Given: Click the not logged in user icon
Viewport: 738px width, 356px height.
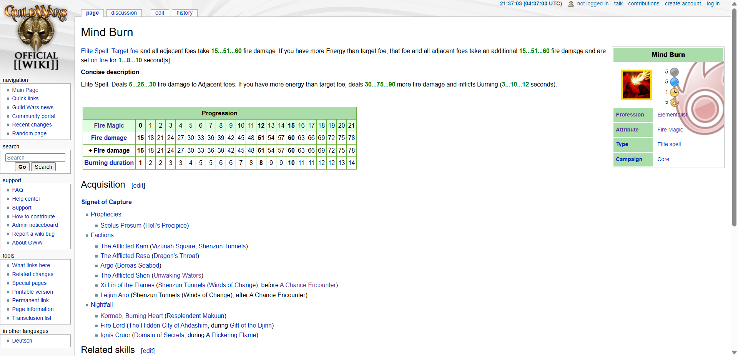Looking at the screenshot, I should (571, 4).
